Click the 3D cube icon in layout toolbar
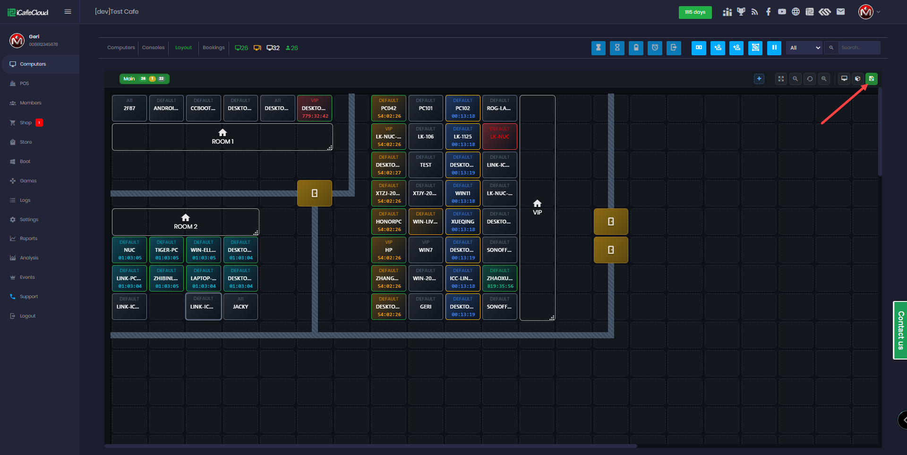 pos(858,79)
